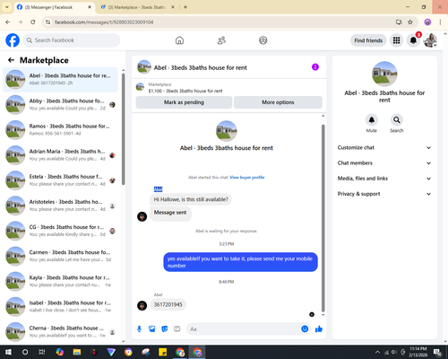This screenshot has height=359, width=448.
Task: Reload the page in Chrome
Action: click(33, 22)
